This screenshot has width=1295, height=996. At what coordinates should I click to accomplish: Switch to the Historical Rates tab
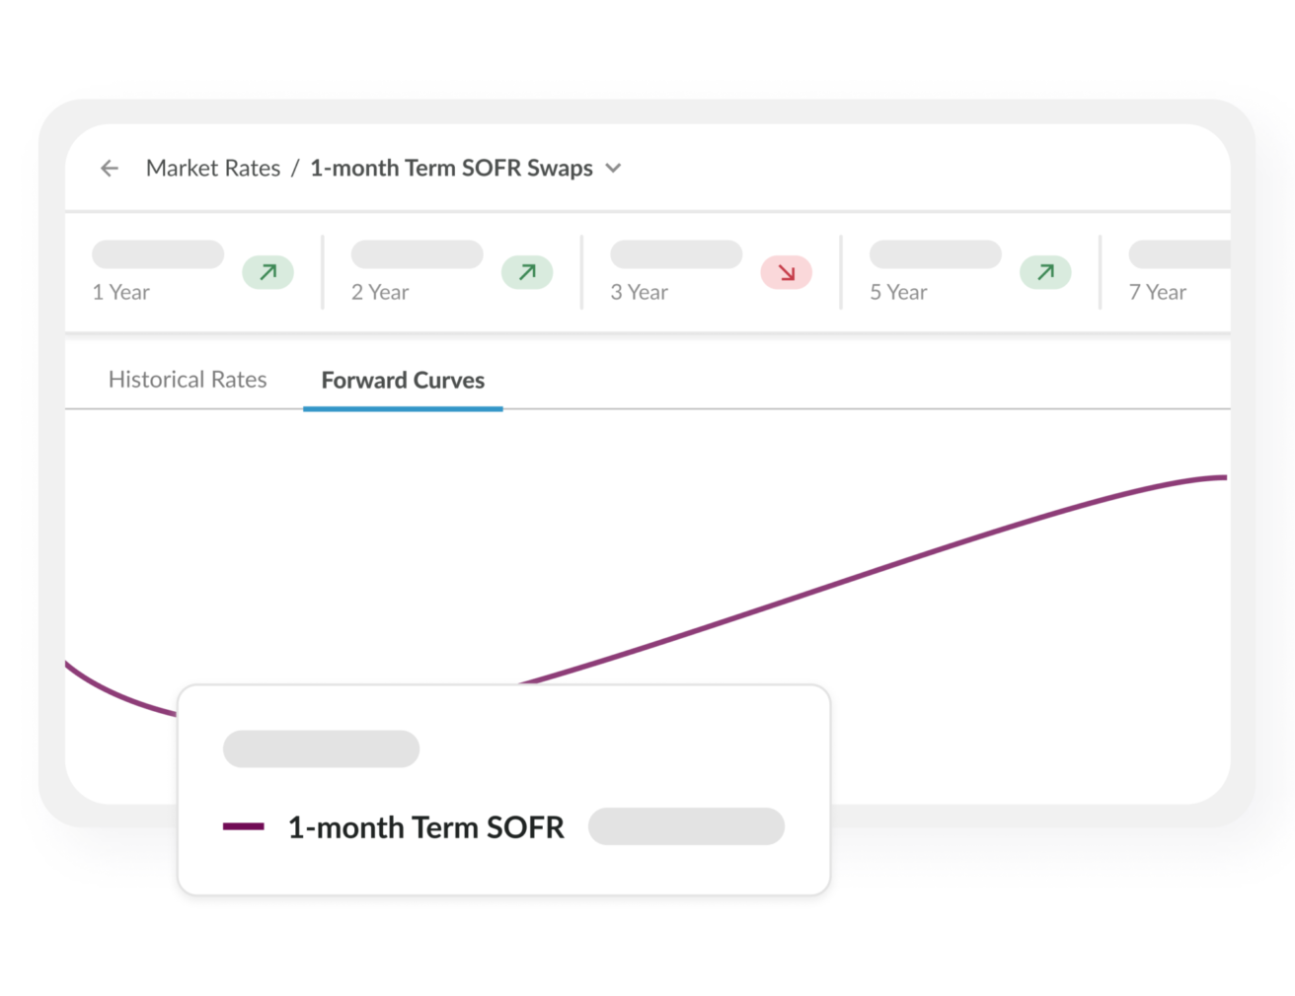pos(188,380)
